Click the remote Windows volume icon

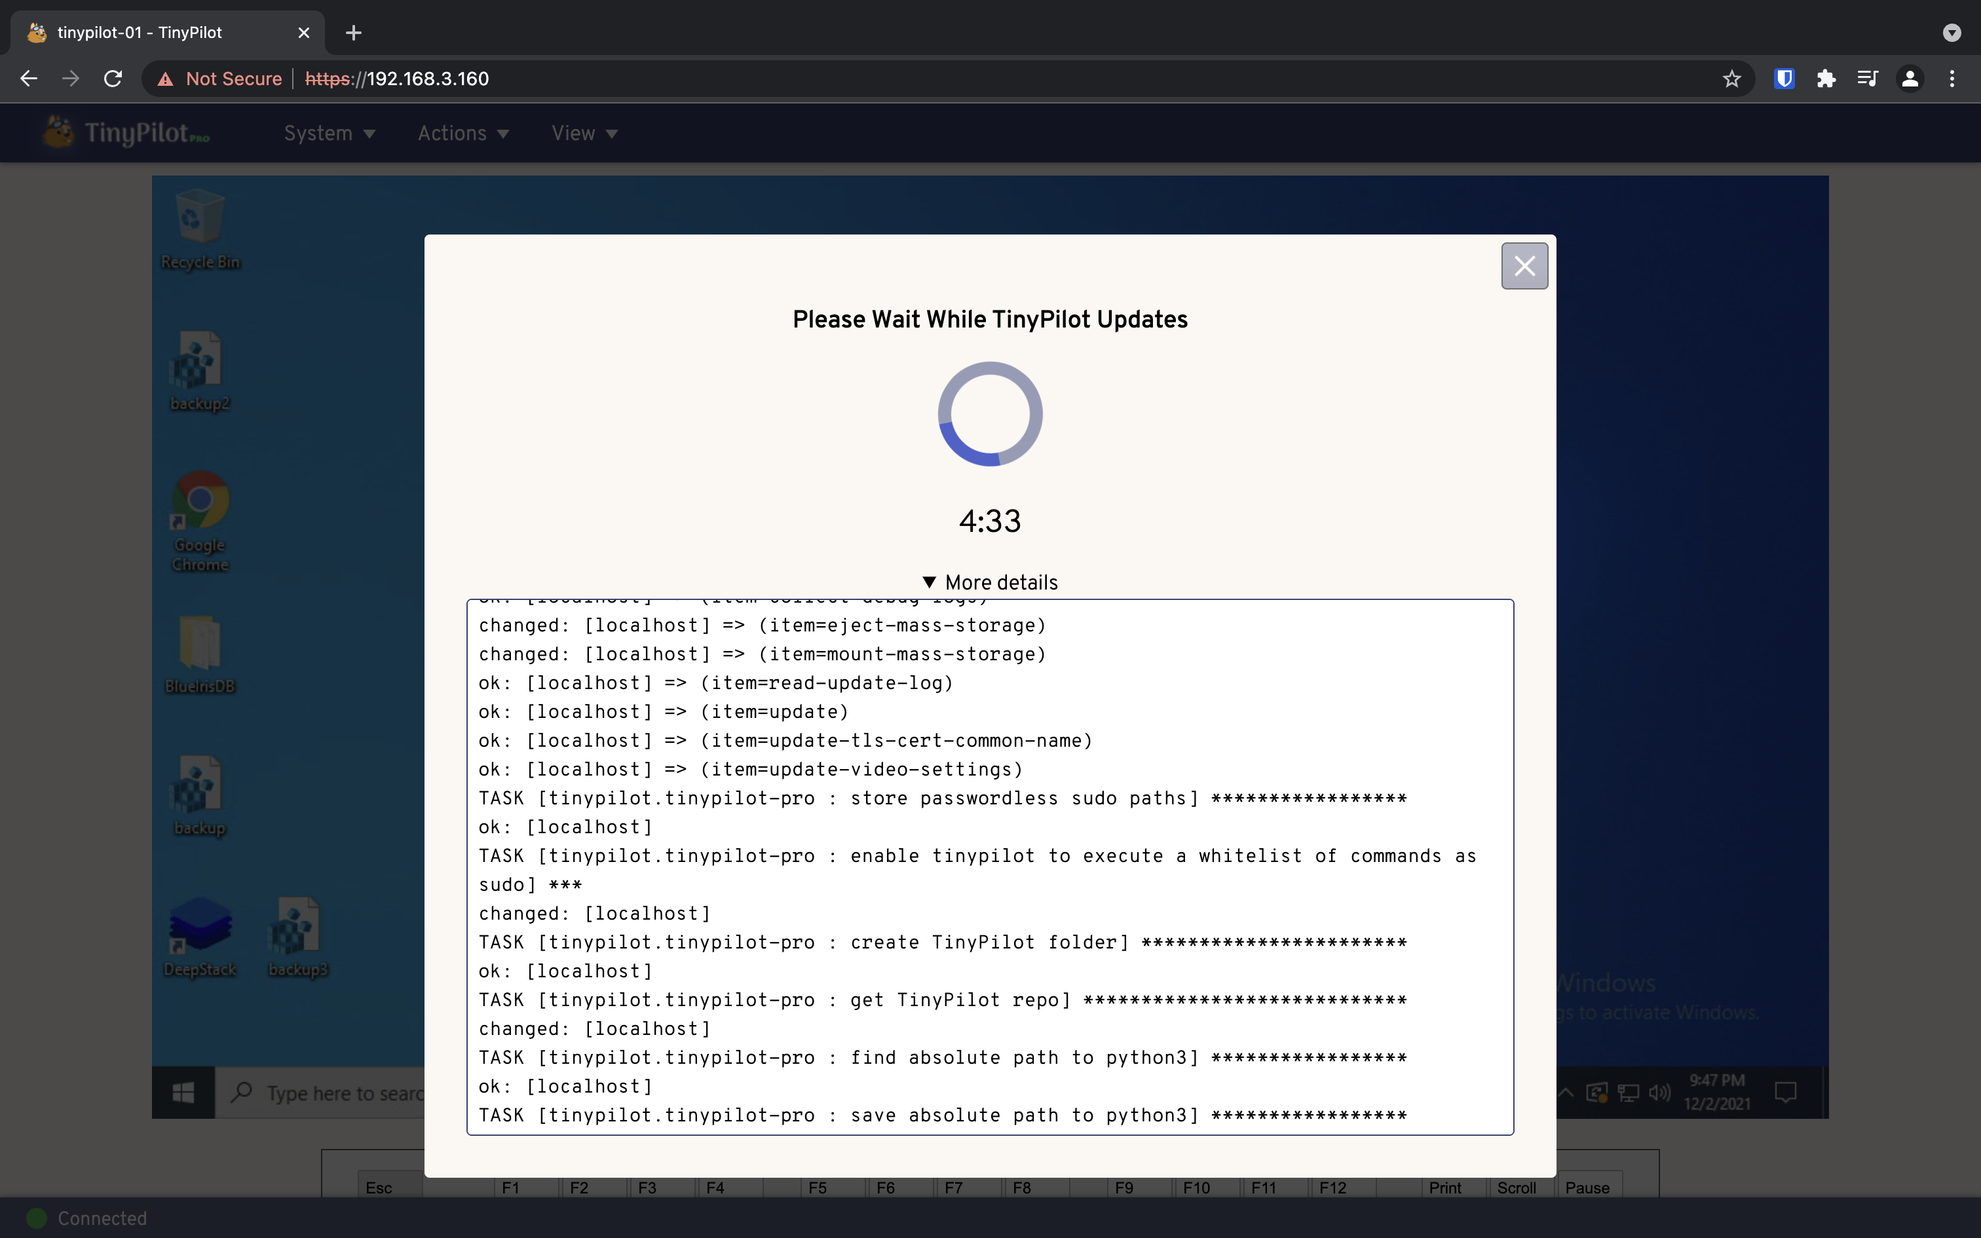pyautogui.click(x=1659, y=1093)
